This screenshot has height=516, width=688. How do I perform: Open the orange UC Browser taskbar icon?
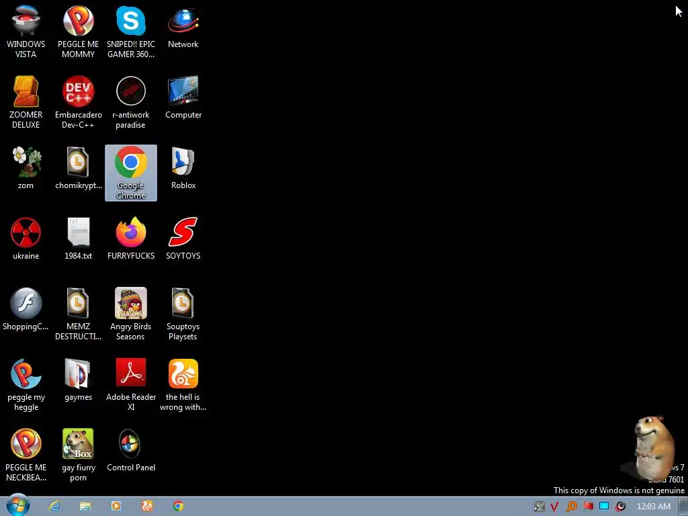[x=147, y=506]
